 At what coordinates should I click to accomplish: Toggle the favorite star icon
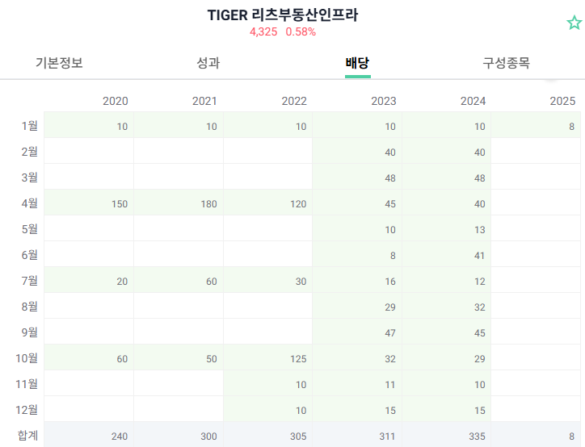tap(574, 23)
